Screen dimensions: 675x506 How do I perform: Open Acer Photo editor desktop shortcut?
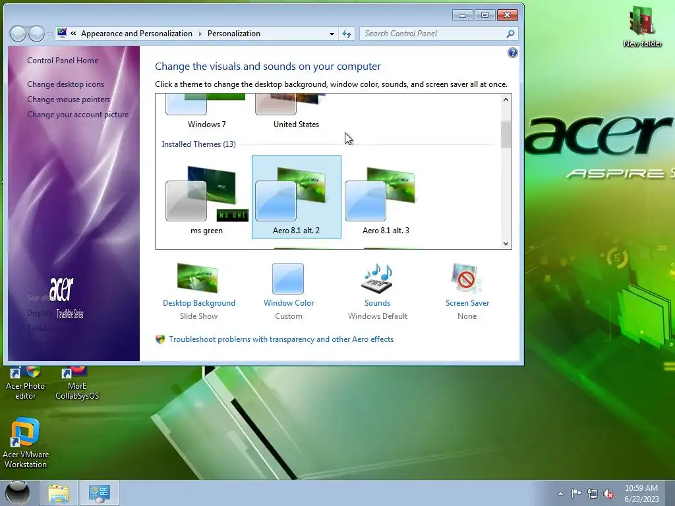(x=26, y=384)
